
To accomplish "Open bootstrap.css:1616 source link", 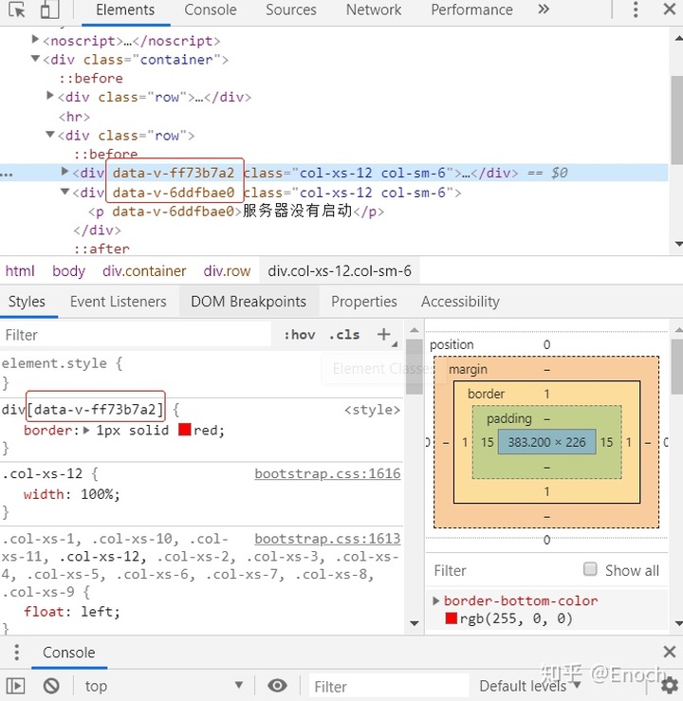I will point(327,473).
